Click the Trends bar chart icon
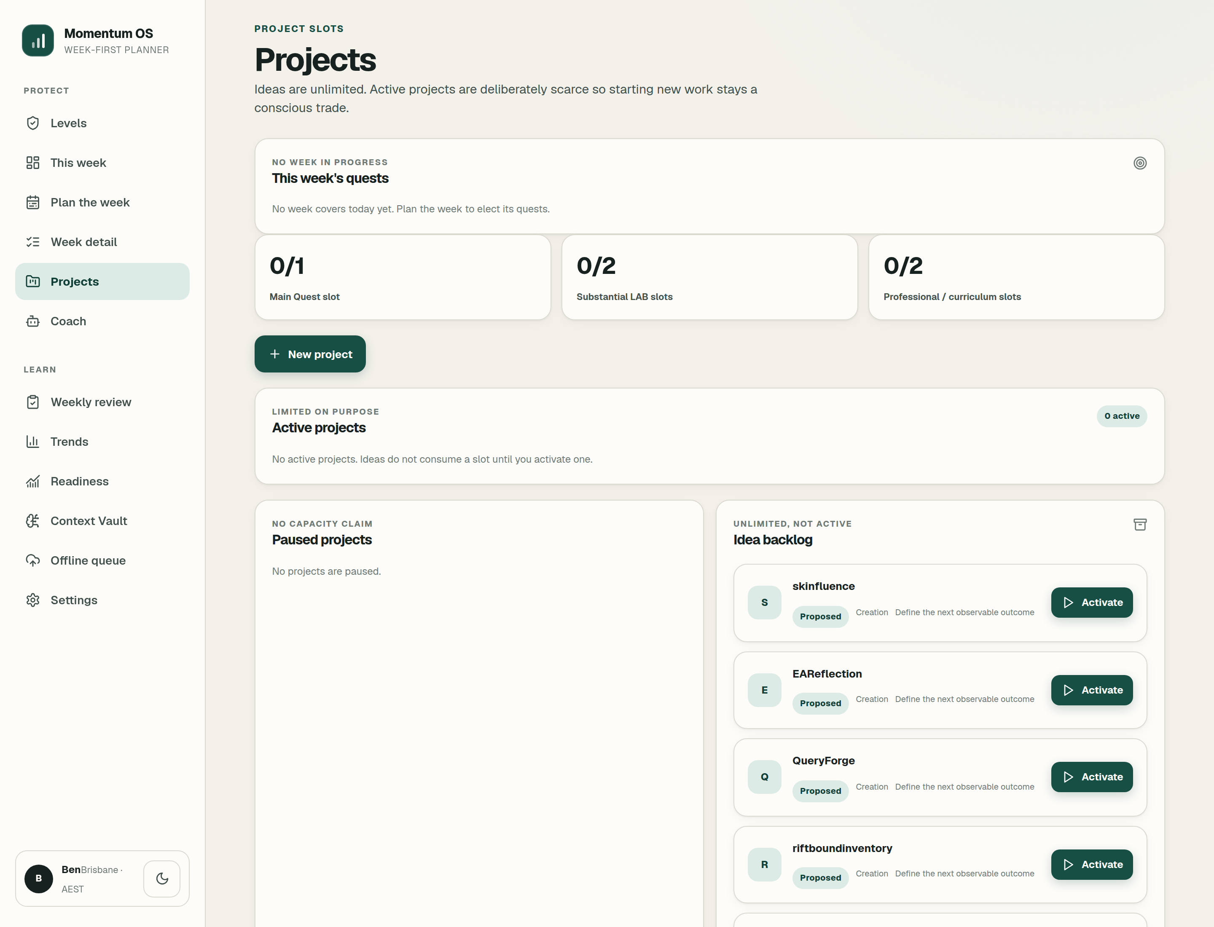Viewport: 1214px width, 927px height. coord(33,442)
